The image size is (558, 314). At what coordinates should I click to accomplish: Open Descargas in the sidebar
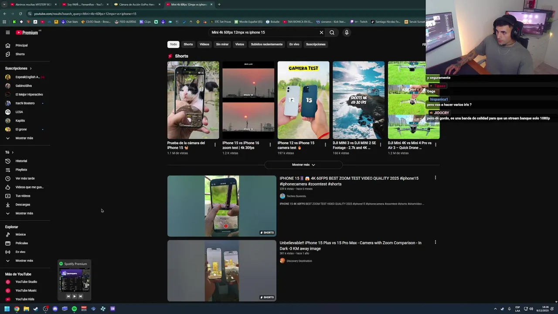click(x=23, y=205)
